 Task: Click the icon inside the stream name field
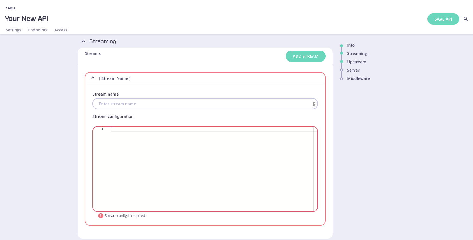click(x=314, y=104)
